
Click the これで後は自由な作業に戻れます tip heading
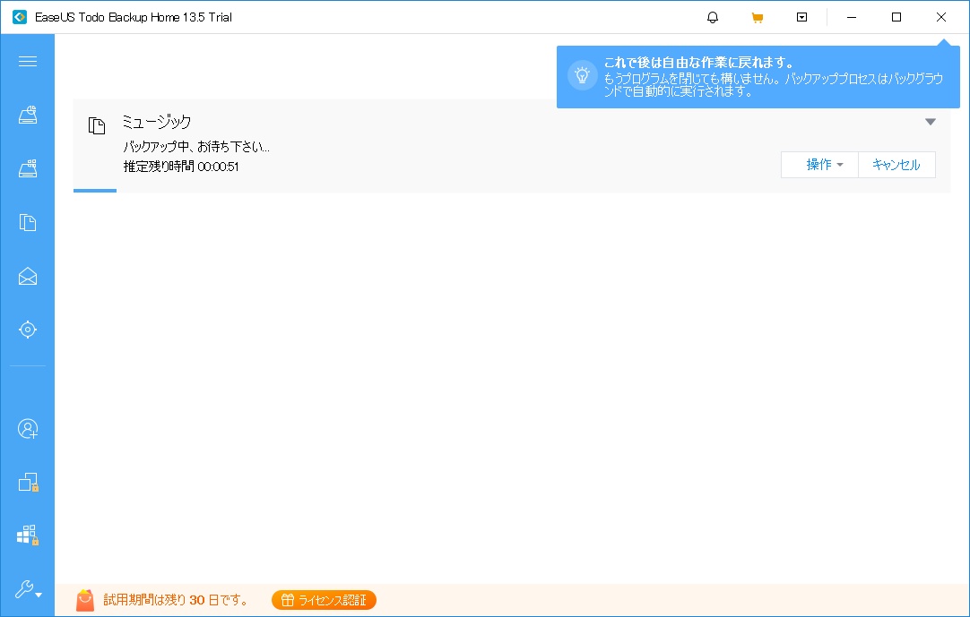tap(698, 63)
